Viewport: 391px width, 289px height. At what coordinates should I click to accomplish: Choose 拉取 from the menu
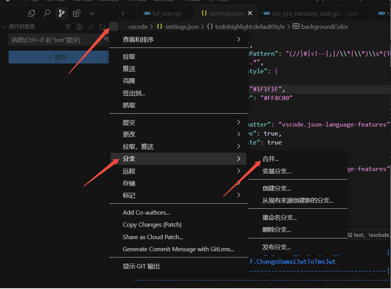pyautogui.click(x=179, y=57)
